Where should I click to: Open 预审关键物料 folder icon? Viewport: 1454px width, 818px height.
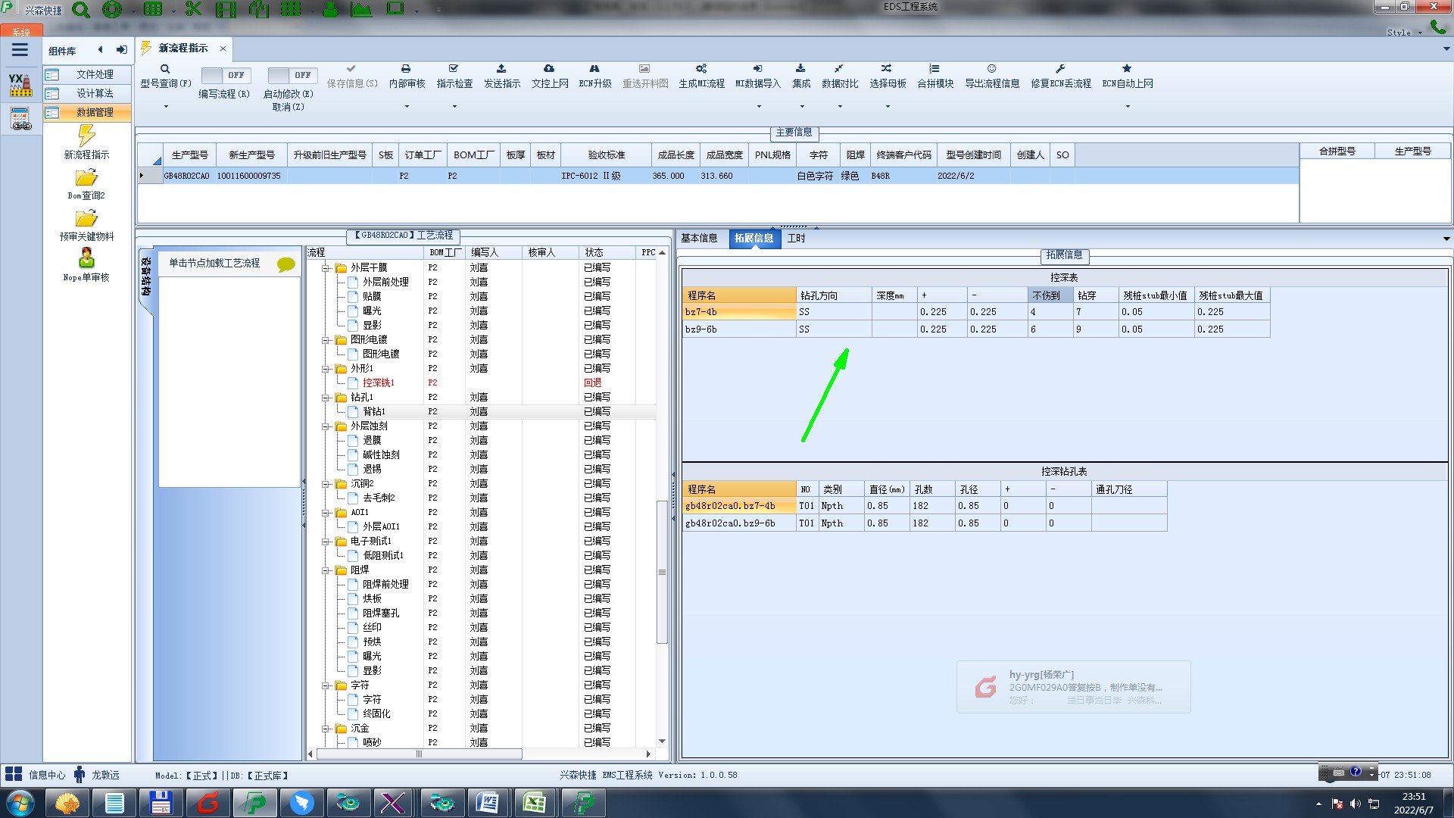coord(86,219)
